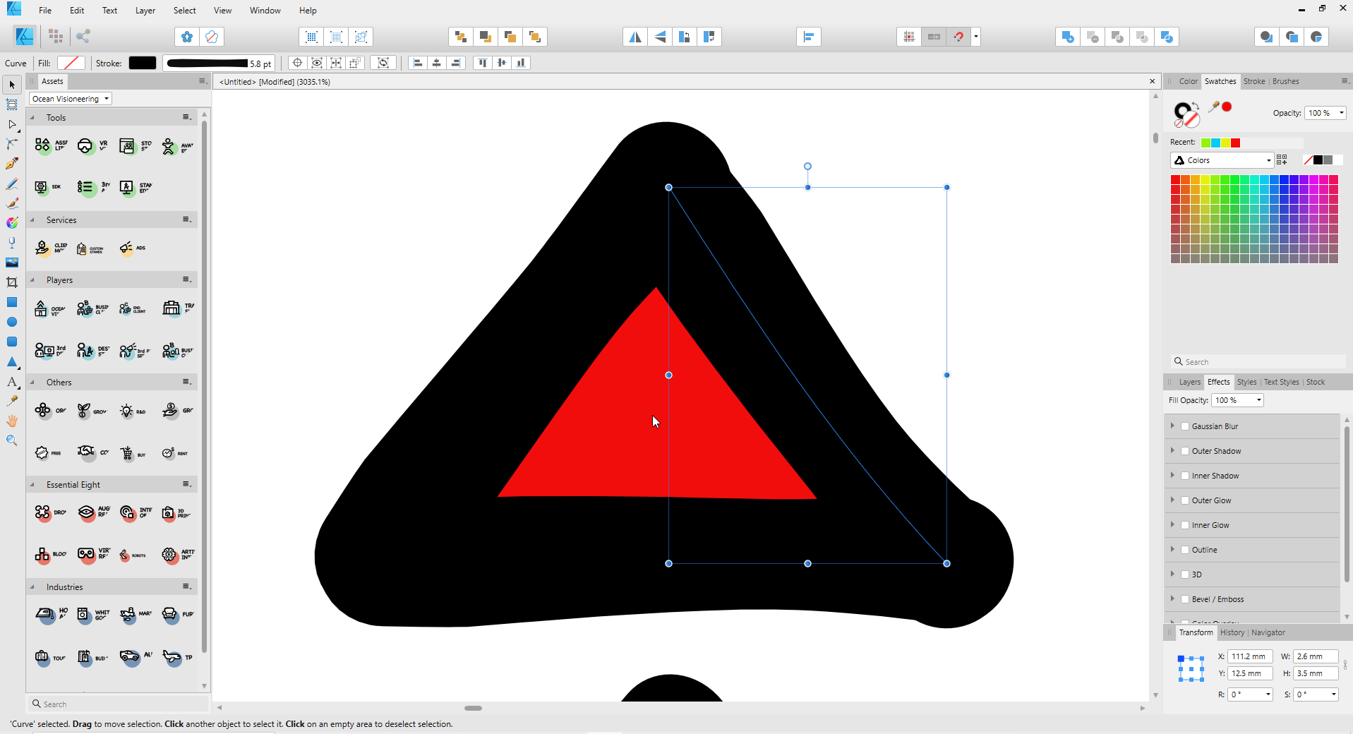Switch to the Layers tab
This screenshot has width=1353, height=734.
pos(1190,382)
